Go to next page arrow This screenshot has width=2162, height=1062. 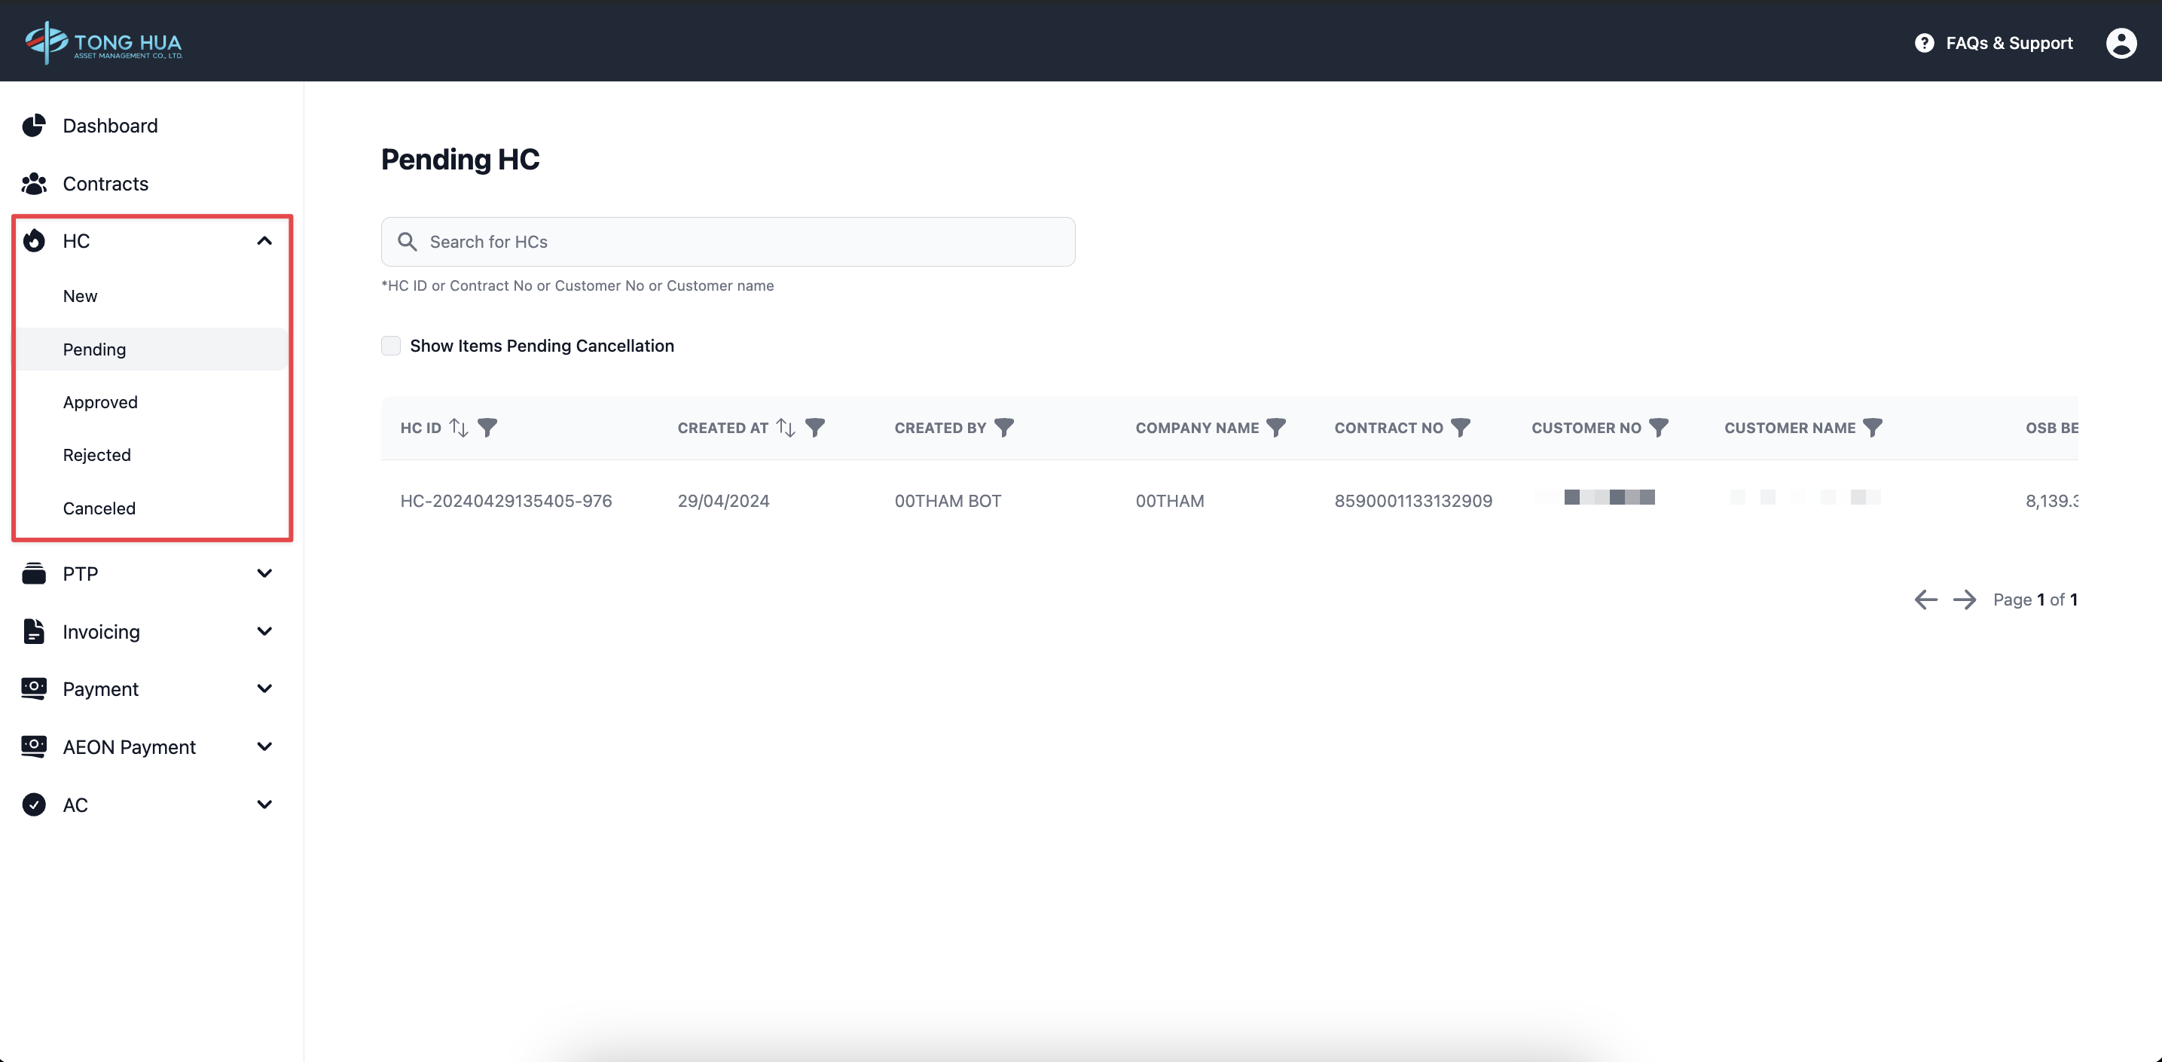click(1964, 600)
